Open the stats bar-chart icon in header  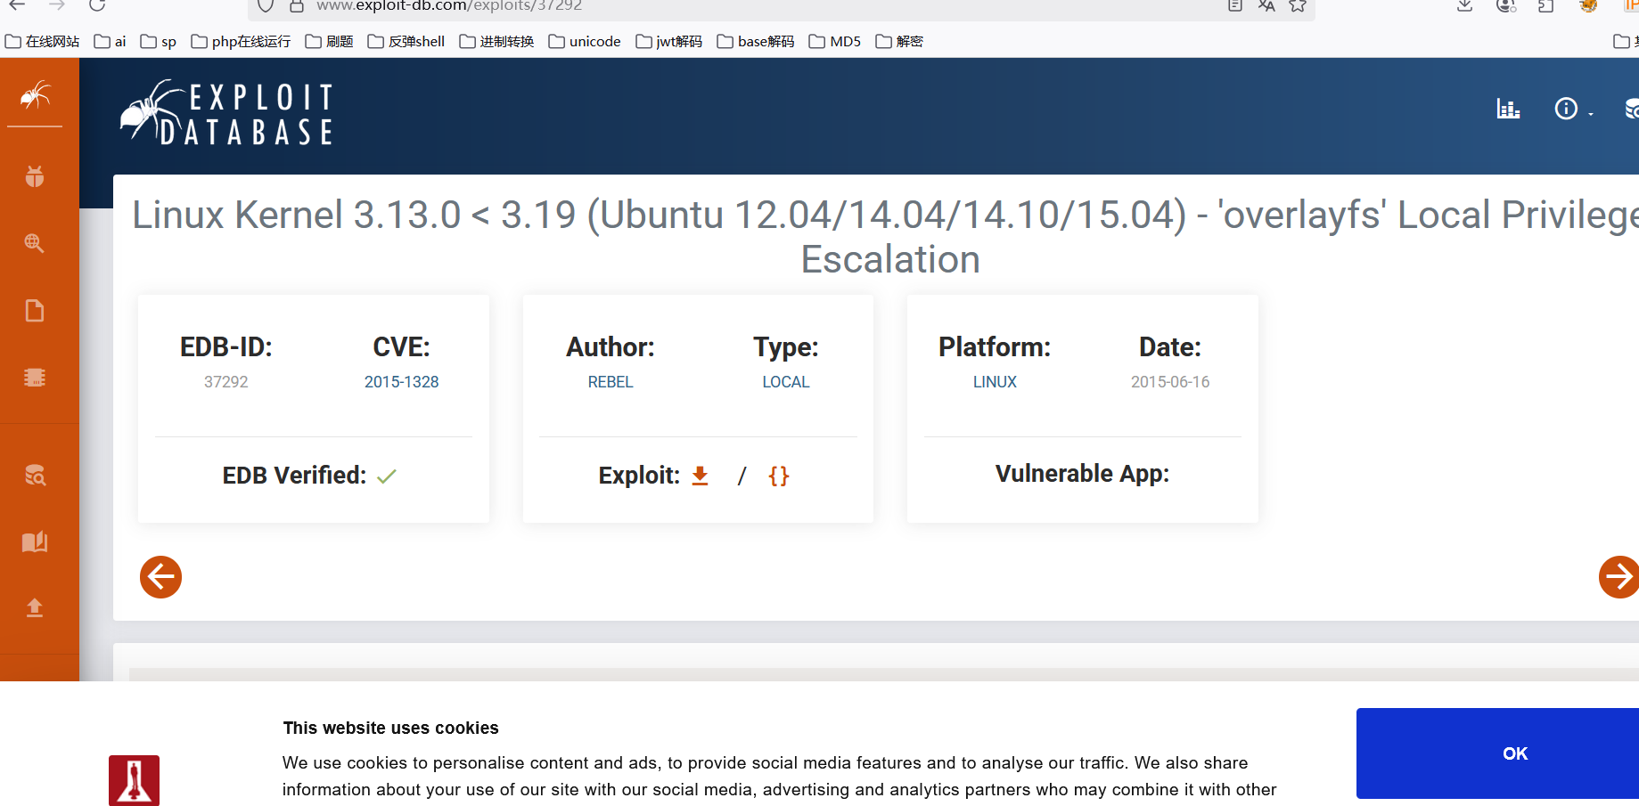click(1508, 109)
